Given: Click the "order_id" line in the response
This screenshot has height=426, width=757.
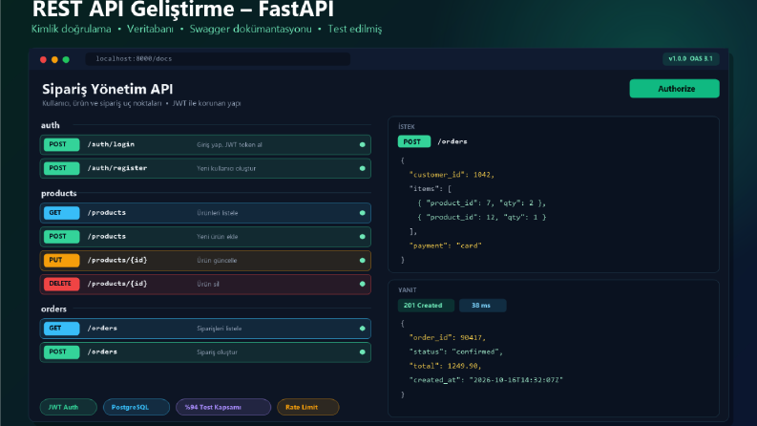Looking at the screenshot, I should coord(447,337).
